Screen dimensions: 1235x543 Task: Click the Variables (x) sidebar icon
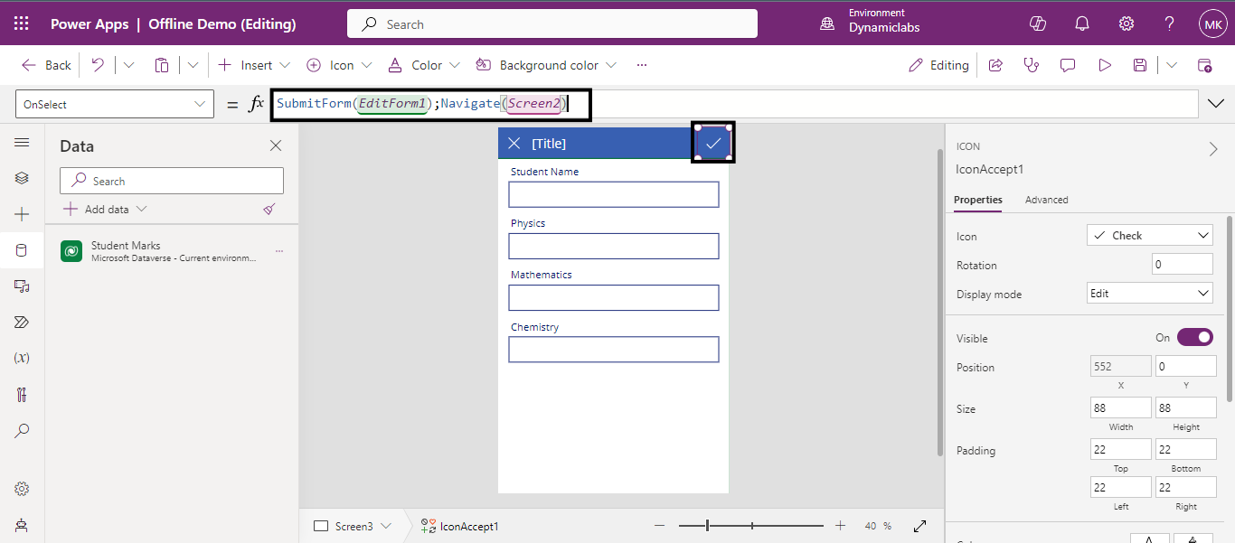pyautogui.click(x=22, y=358)
